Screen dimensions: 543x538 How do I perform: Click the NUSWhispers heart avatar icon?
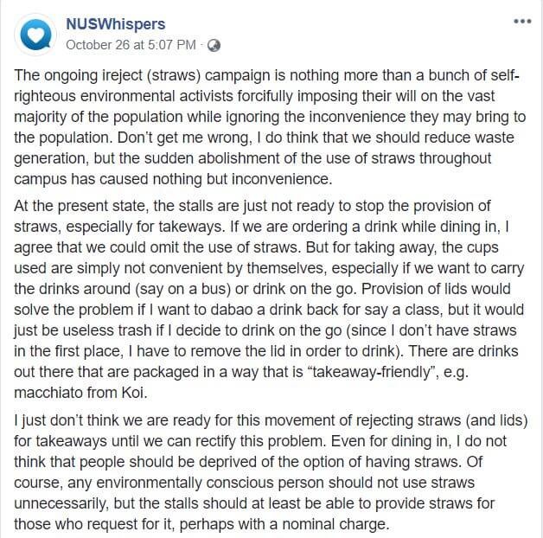pos(35,34)
